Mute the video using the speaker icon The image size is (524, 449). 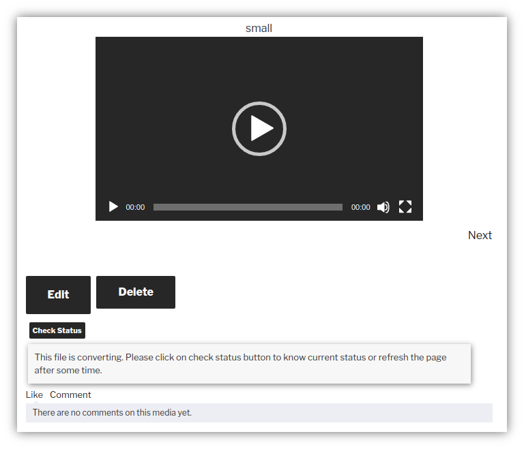click(383, 207)
